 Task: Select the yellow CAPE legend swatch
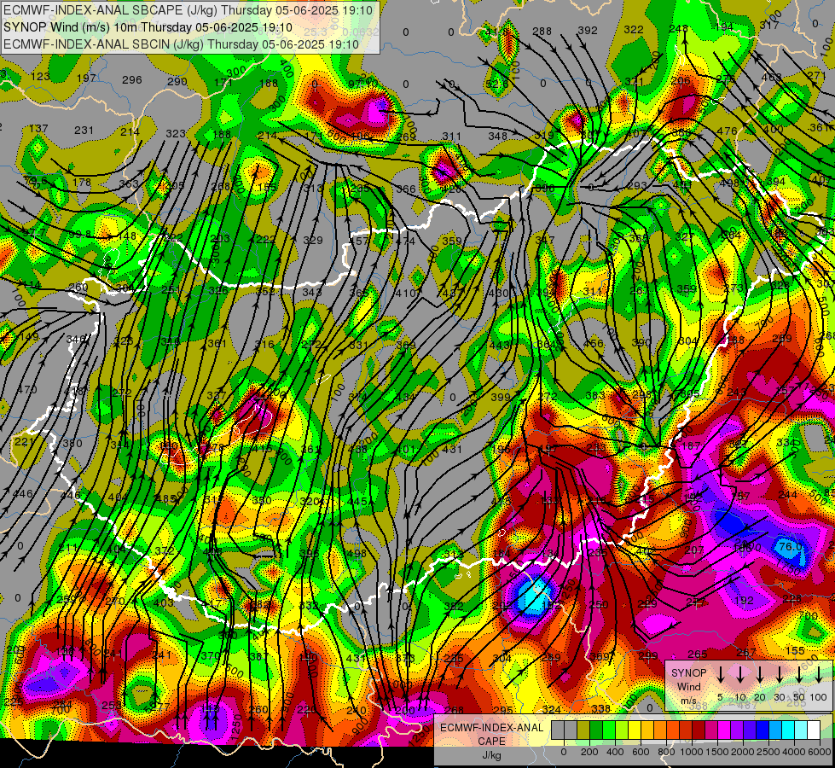(x=635, y=730)
